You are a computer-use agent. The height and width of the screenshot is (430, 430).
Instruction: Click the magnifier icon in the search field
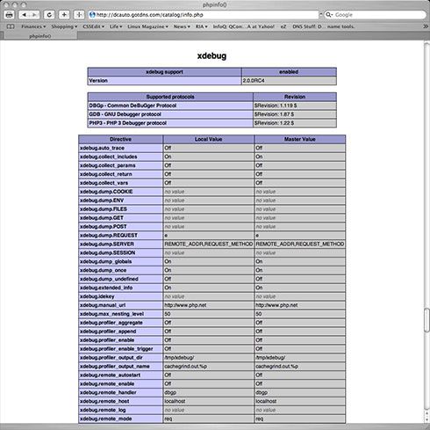point(329,15)
